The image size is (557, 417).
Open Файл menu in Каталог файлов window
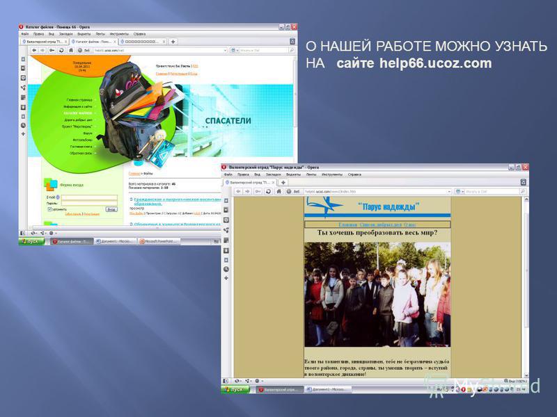[x=24, y=34]
